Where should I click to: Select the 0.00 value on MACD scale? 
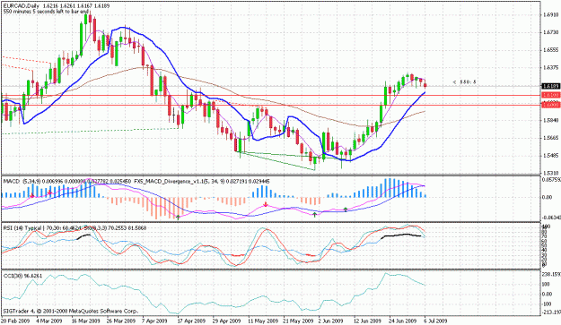point(548,197)
